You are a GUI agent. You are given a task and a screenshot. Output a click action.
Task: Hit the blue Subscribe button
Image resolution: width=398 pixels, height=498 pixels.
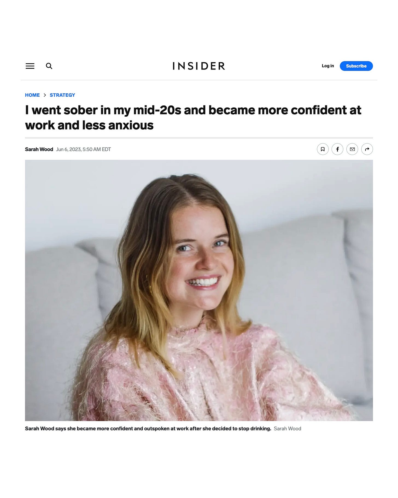click(356, 66)
